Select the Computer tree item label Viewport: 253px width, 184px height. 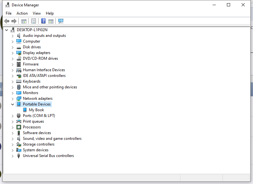point(32,41)
